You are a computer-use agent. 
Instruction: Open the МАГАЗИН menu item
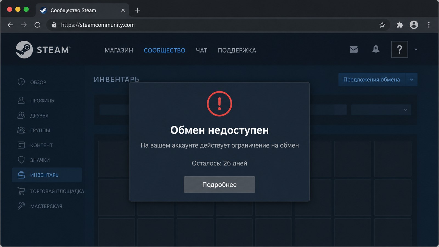coord(119,50)
